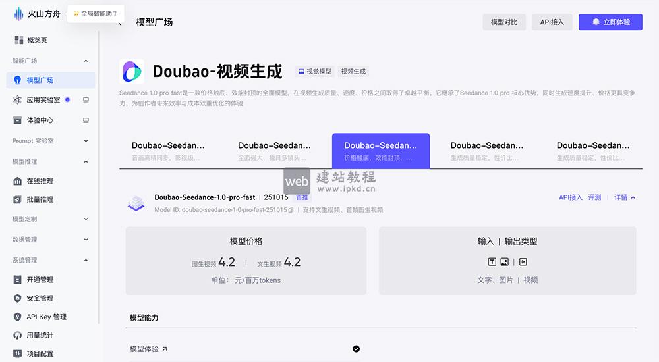Image resolution: width=659 pixels, height=362 pixels.
Task: Collapse the 智能广场 sidebar section
Action: [86, 61]
